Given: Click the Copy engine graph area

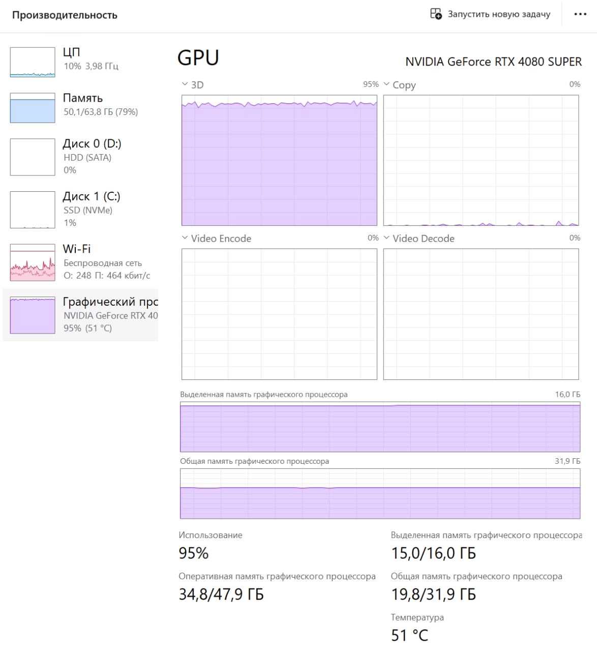Looking at the screenshot, I should point(481,160).
